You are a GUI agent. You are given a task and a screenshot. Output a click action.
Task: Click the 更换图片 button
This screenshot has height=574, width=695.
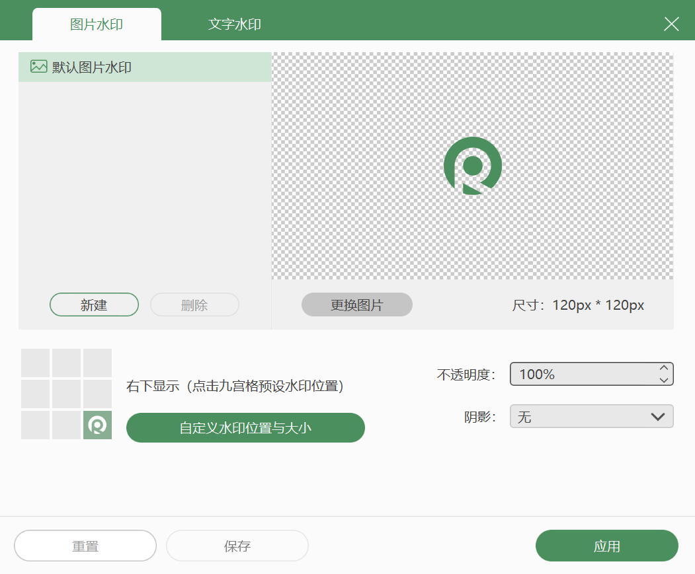[356, 305]
